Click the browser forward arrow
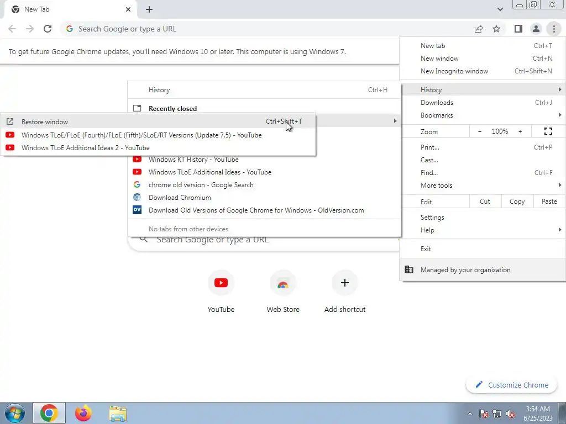The height and width of the screenshot is (424, 566). click(x=30, y=29)
